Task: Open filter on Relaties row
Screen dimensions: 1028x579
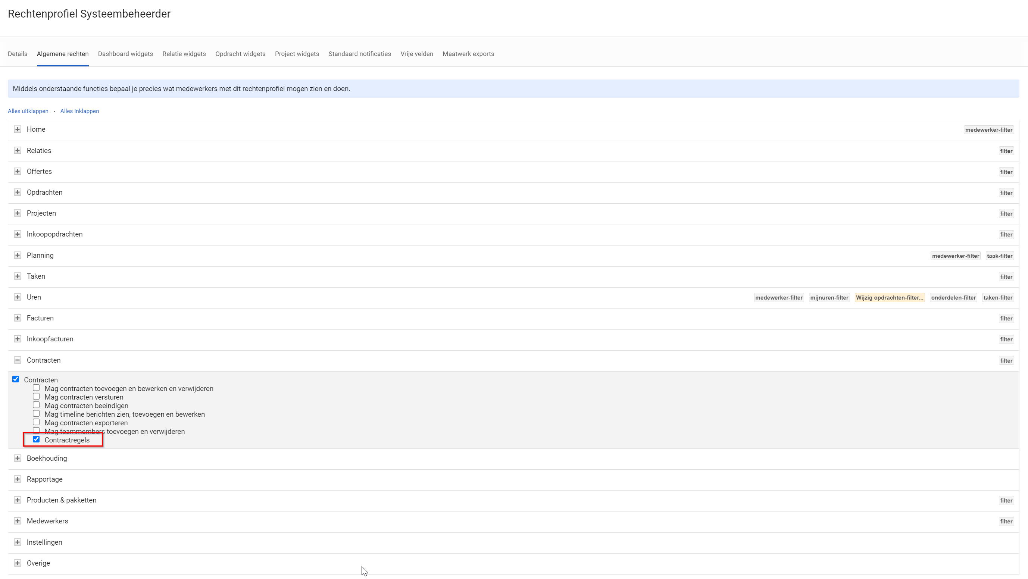Action: 1006,151
